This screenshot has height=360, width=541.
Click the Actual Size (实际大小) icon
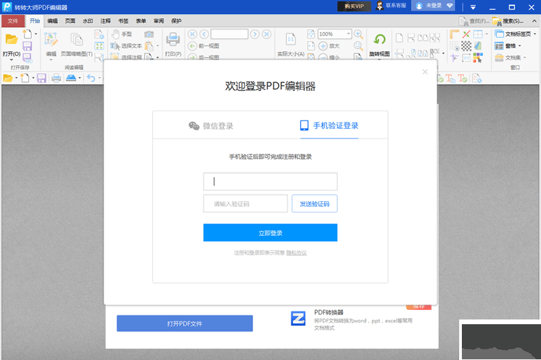point(291,40)
